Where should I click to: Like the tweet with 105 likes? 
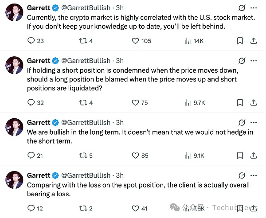tap(136, 41)
